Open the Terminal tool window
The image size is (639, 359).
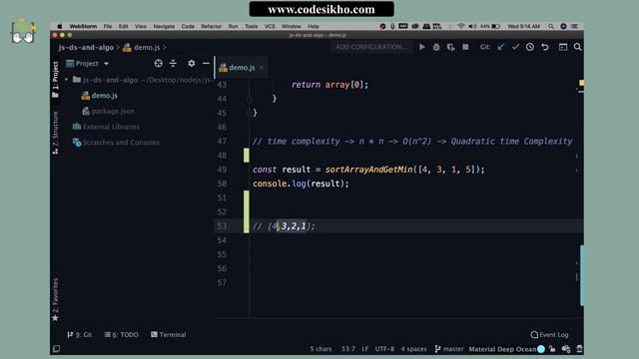(x=169, y=335)
